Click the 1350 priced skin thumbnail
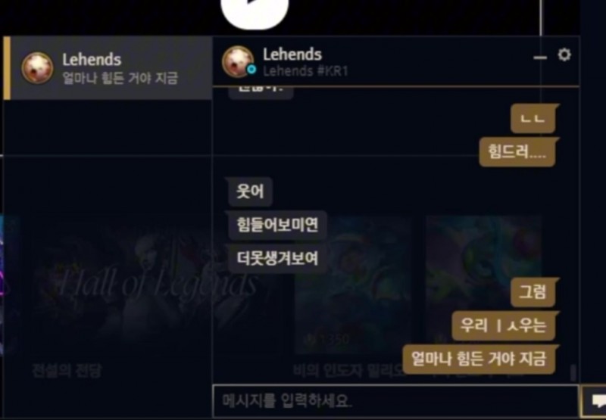The height and width of the screenshot is (420, 606). tap(353, 285)
